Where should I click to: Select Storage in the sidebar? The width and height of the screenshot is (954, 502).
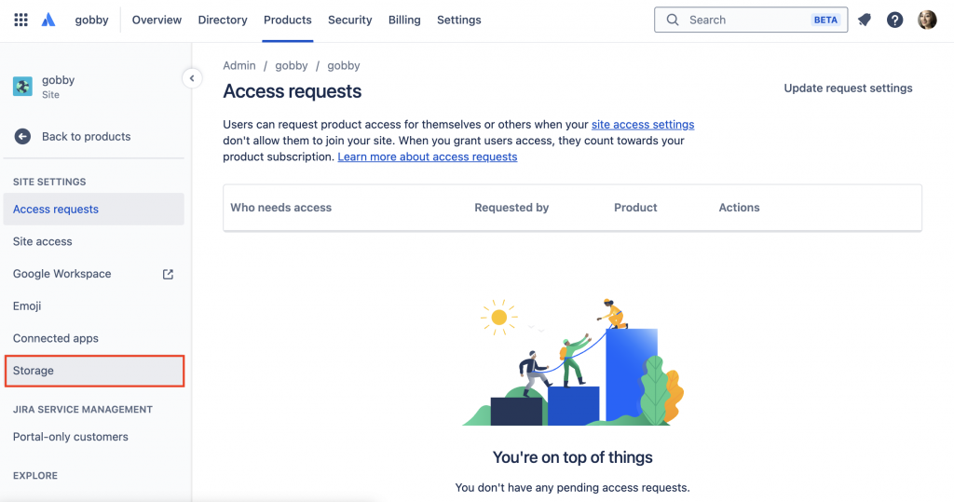click(34, 371)
